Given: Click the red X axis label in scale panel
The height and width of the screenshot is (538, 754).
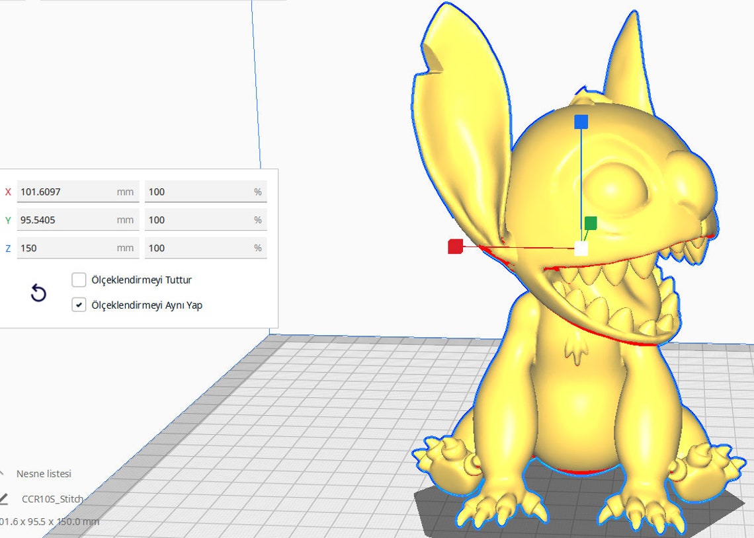Looking at the screenshot, I should tap(7, 191).
